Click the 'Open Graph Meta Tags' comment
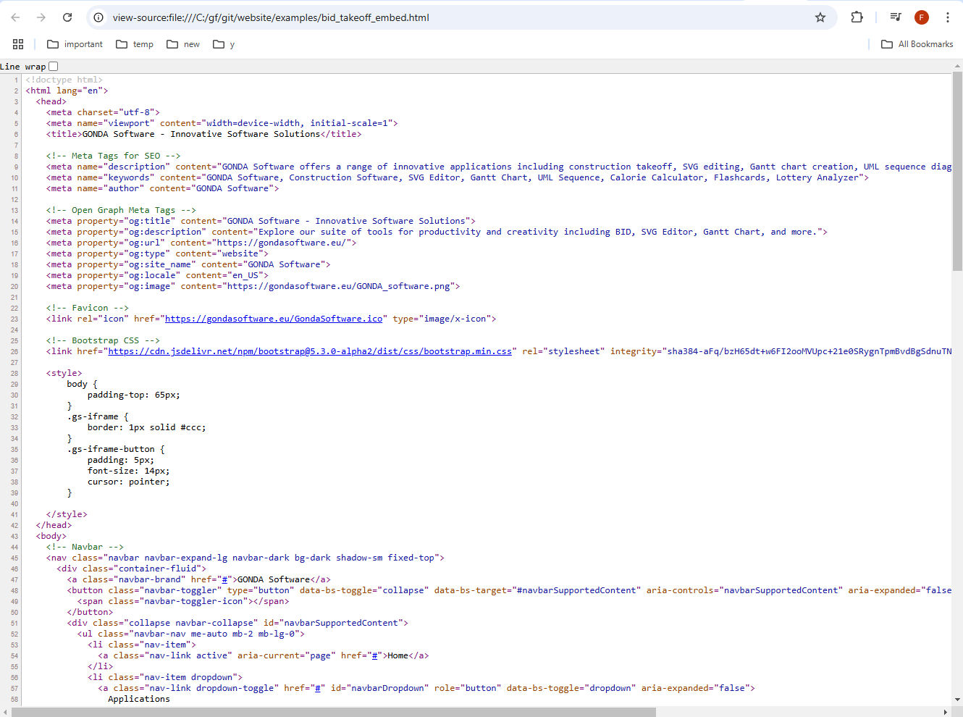 click(122, 210)
